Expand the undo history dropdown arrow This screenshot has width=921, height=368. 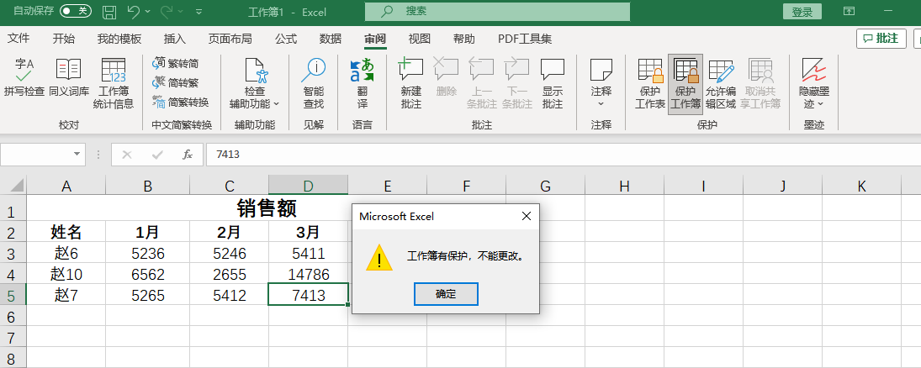point(147,11)
